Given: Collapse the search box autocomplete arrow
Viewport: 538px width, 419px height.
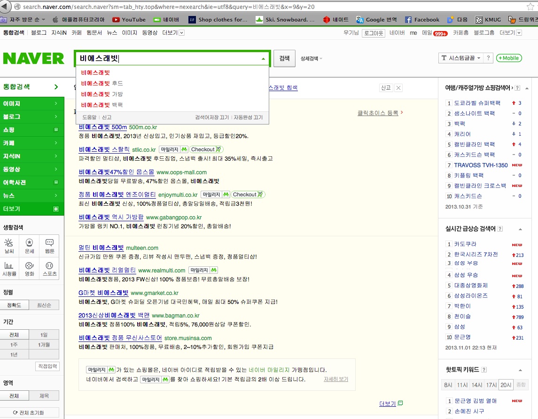Looking at the screenshot, I should pos(263,59).
